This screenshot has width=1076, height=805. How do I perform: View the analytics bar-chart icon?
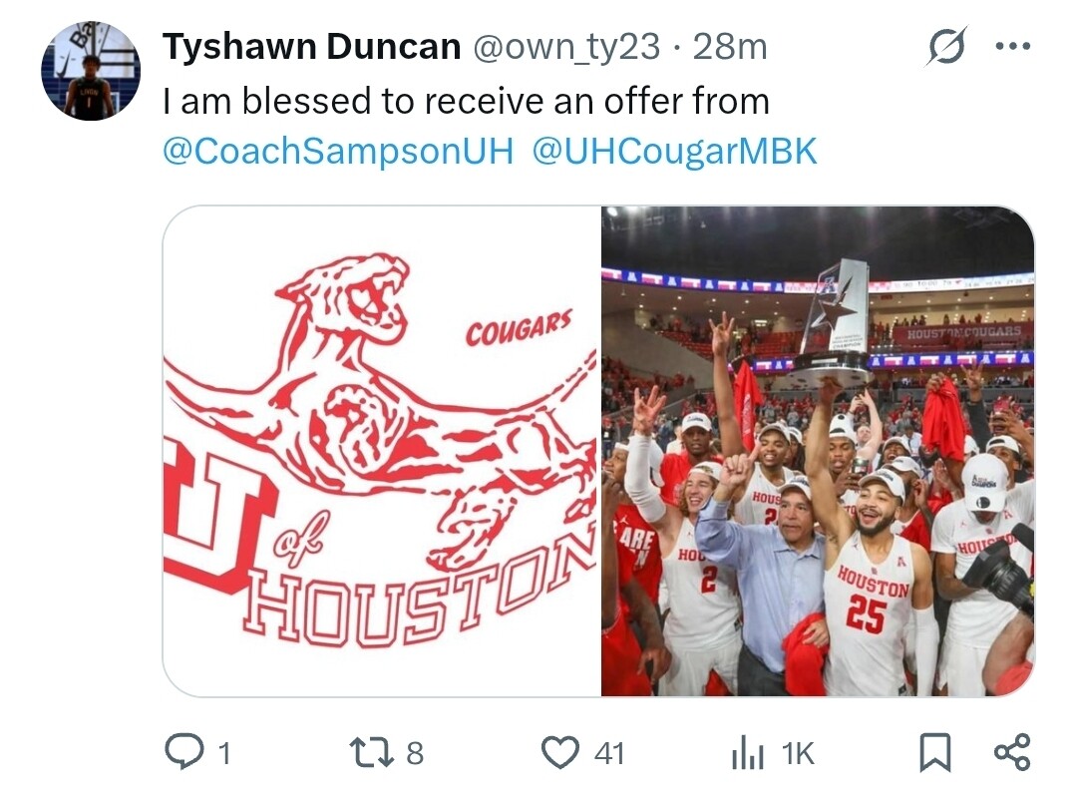click(x=747, y=753)
